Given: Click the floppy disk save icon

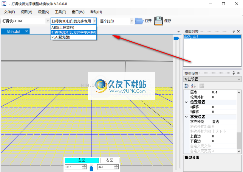Looking at the screenshot, I should (x=159, y=21).
